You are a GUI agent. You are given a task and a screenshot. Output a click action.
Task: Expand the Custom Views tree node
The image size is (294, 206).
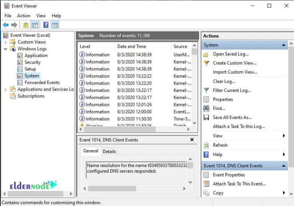pos(5,42)
